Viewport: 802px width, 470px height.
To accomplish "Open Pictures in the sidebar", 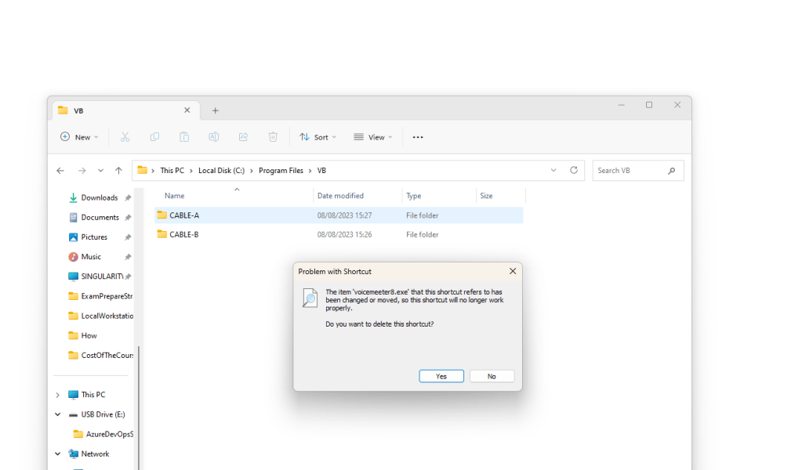I will click(94, 237).
